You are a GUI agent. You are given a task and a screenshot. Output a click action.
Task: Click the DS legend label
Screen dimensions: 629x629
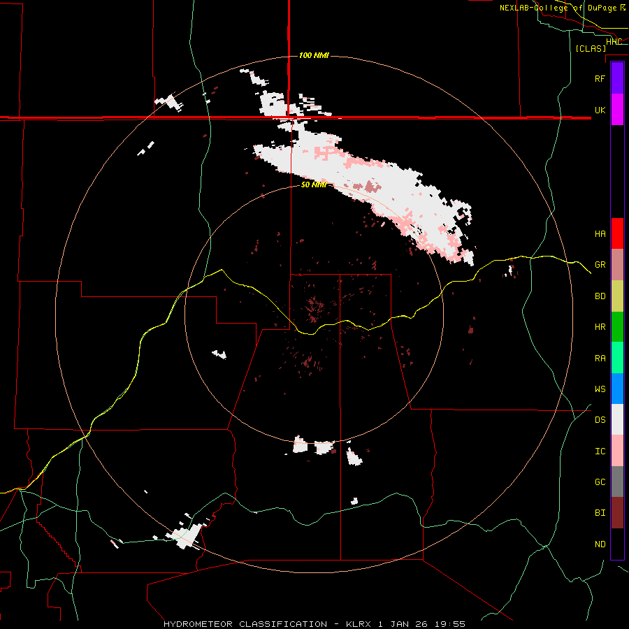tap(600, 420)
